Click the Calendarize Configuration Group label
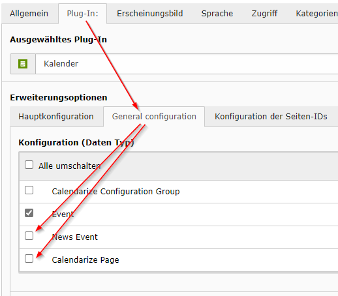The image size is (338, 296). (115, 192)
